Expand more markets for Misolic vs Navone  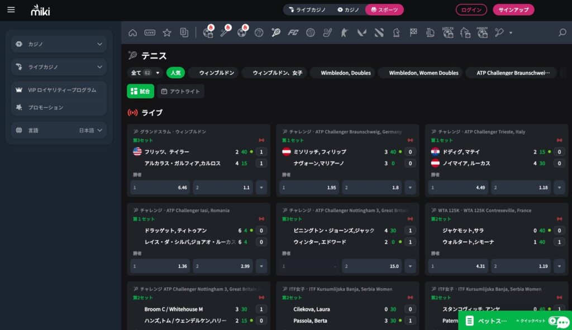point(410,188)
